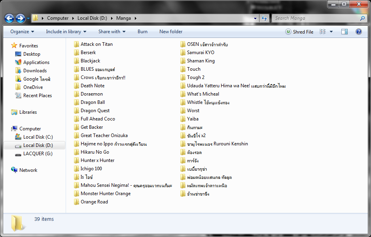Open Local Disk (C:)
This screenshot has width=371, height=237.
pos(34,137)
